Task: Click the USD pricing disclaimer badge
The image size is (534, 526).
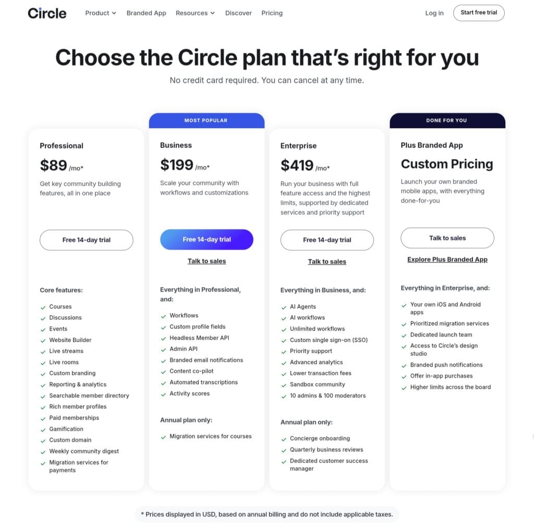Action: point(267,514)
